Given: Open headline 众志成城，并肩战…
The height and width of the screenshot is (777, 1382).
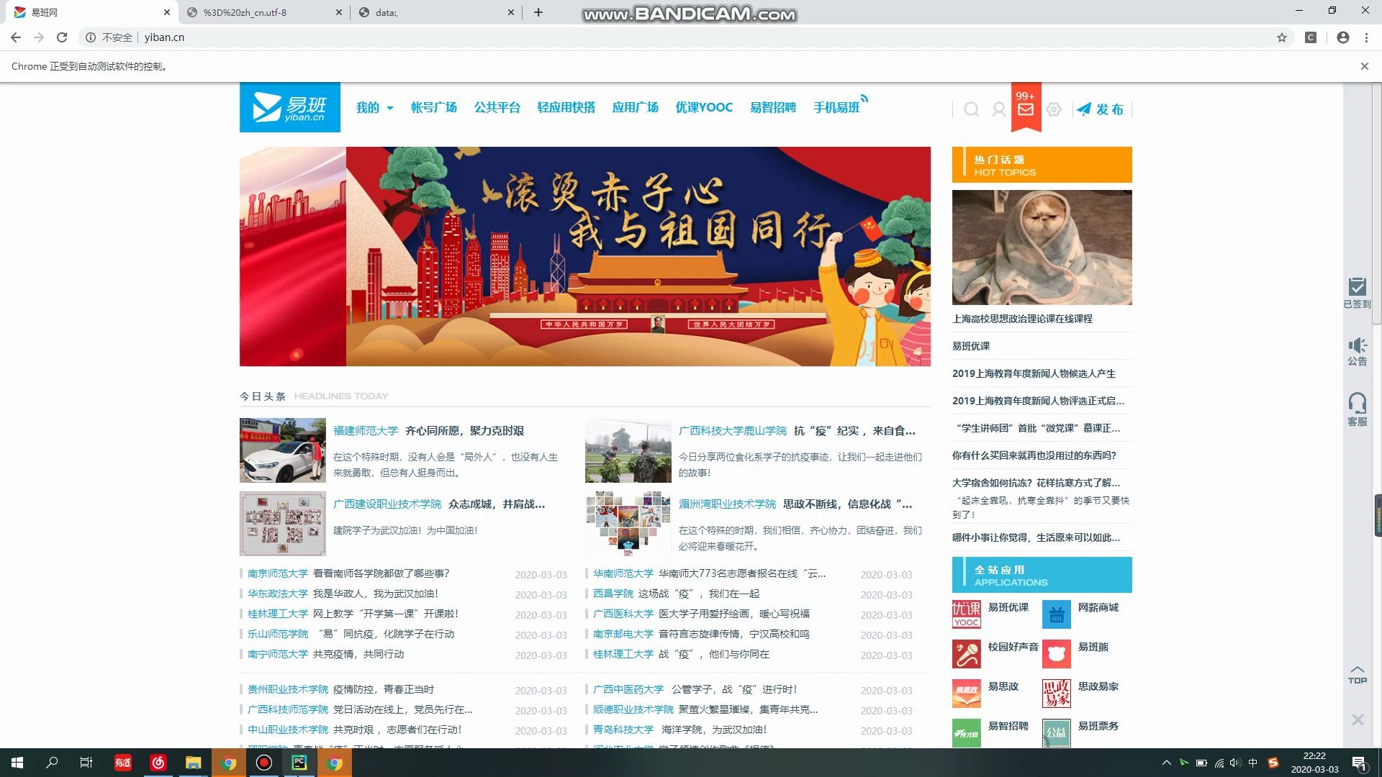Looking at the screenshot, I should [x=497, y=504].
